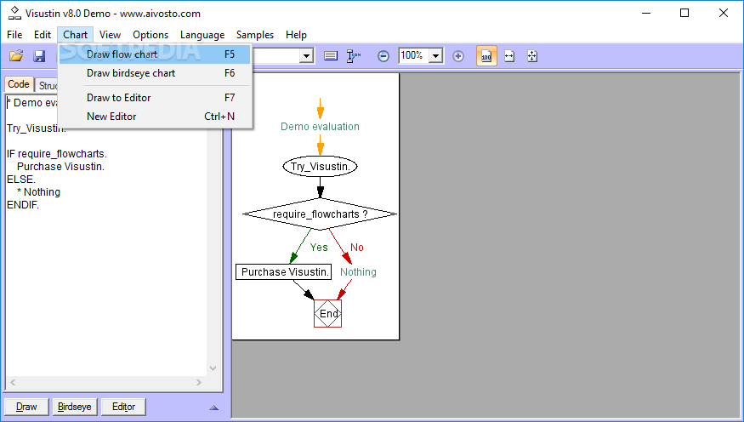Click the code line 'ENDIF.'

(23, 205)
